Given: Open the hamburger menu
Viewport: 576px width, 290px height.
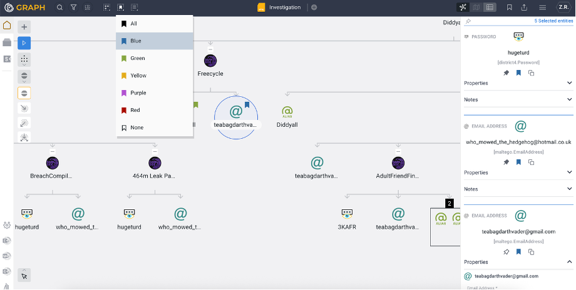Looking at the screenshot, I should pos(543,7).
